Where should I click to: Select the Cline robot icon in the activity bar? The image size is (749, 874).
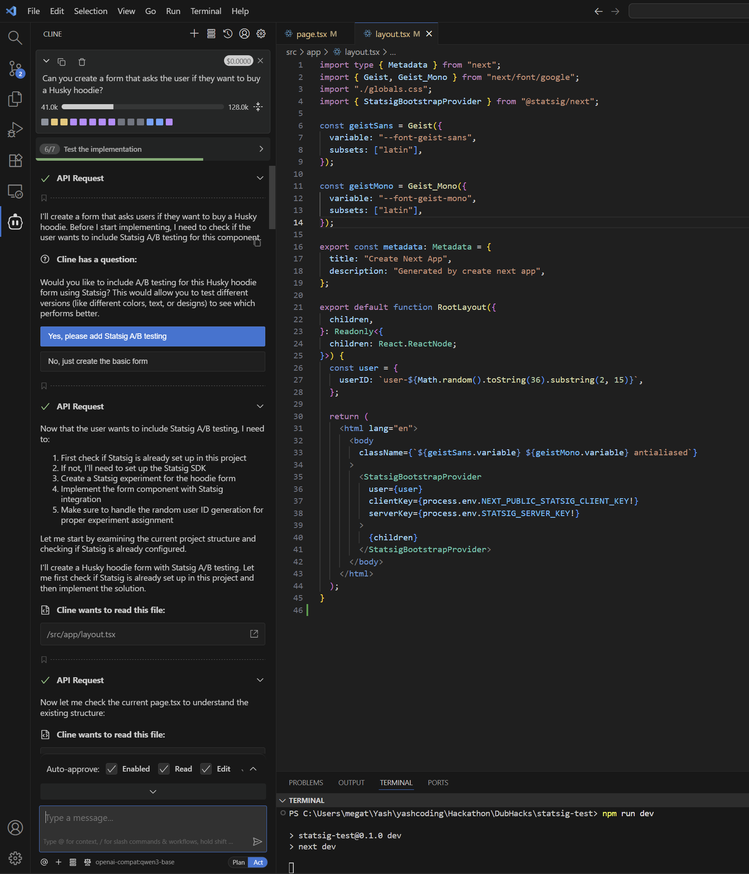tap(15, 222)
